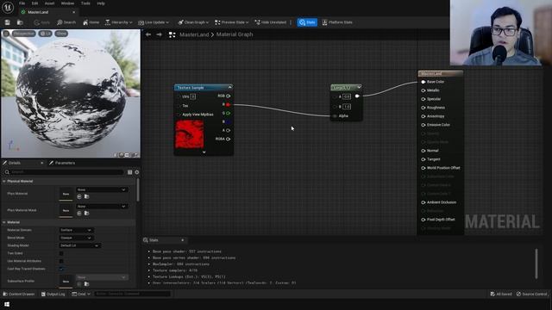Click the blue B output pin on Texture Sample

(228, 122)
